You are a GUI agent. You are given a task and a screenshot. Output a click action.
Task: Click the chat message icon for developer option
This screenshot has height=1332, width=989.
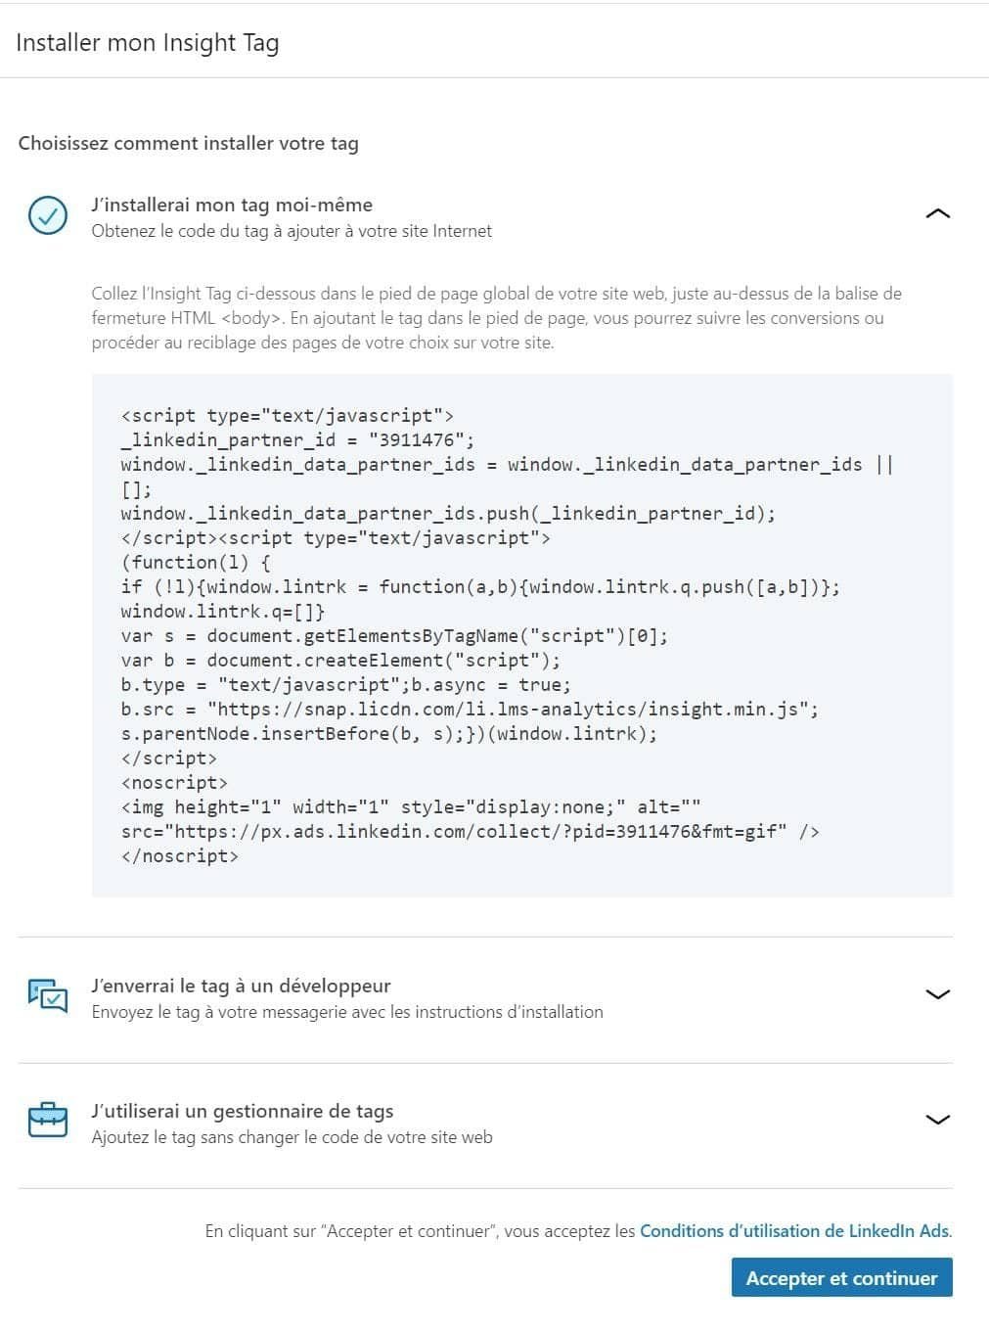tap(47, 995)
